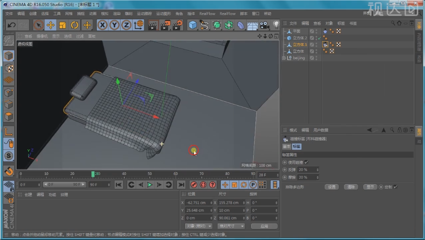Open the 文件 menu in main menu bar
The height and width of the screenshot is (240, 425).
pos(9,13)
